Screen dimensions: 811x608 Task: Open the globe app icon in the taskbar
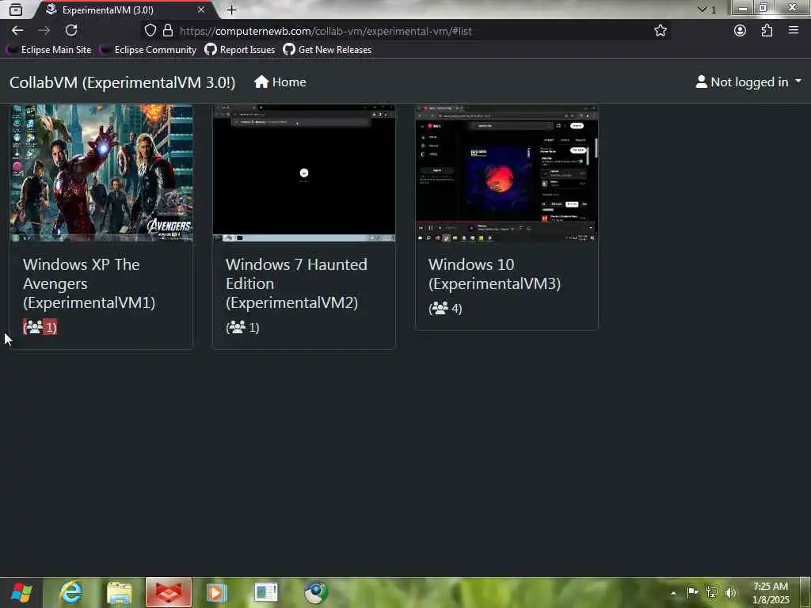pyautogui.click(x=315, y=592)
